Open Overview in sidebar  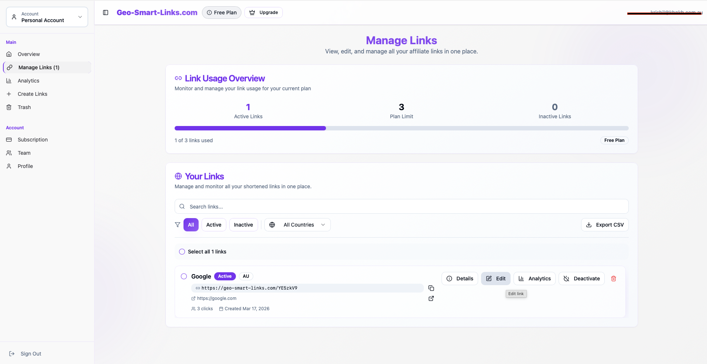coord(47,54)
